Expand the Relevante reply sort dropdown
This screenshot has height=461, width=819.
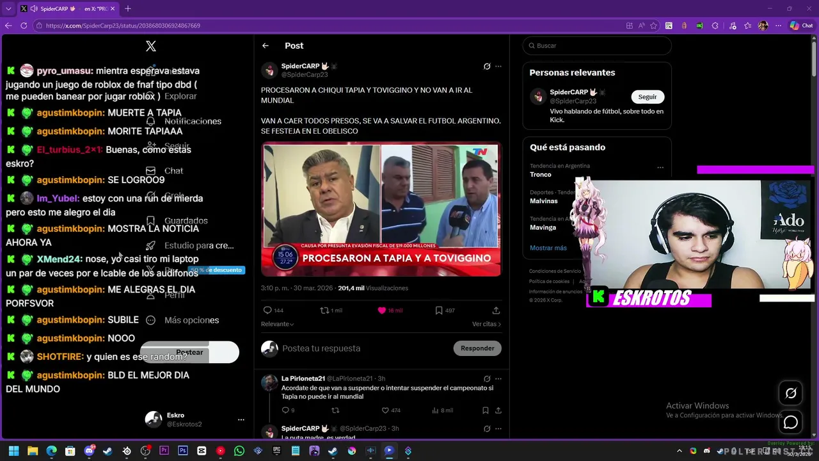(277, 324)
